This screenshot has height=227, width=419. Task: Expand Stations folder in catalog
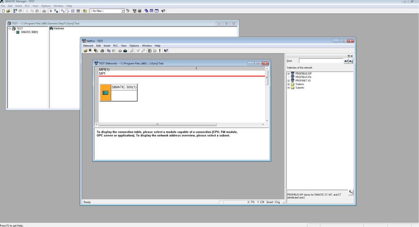pyautogui.click(x=288, y=84)
